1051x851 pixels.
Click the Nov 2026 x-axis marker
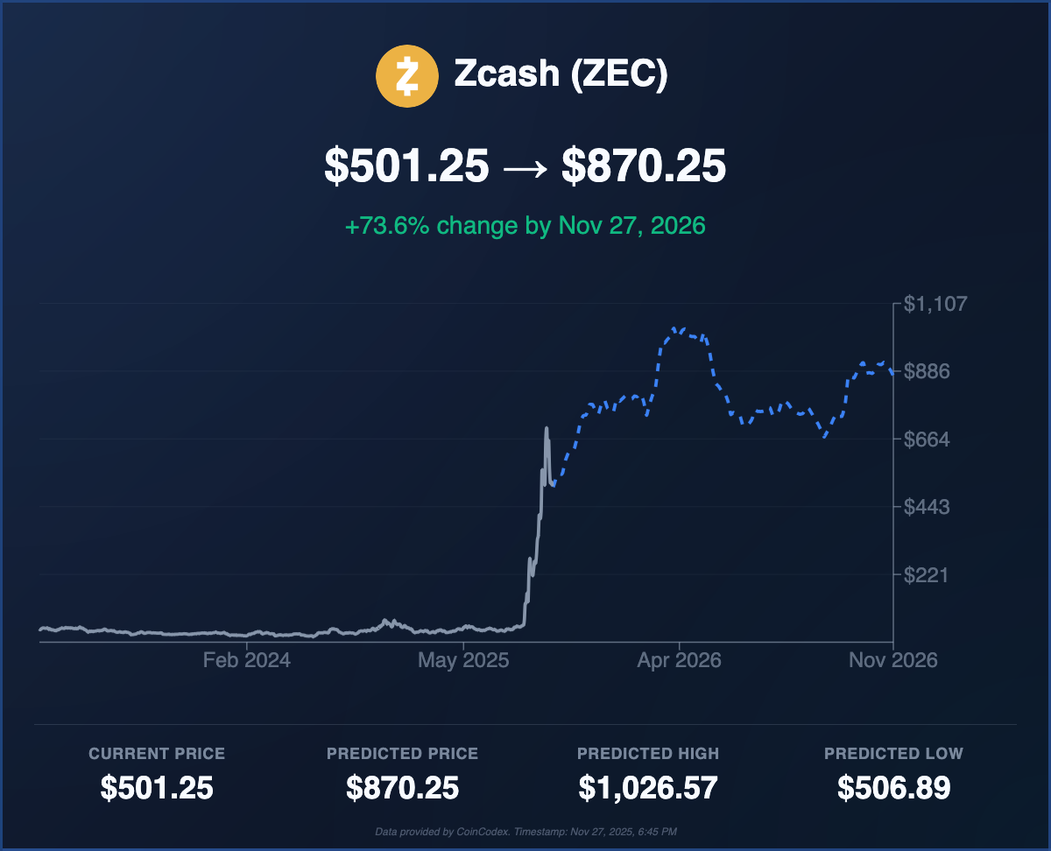tap(894, 660)
